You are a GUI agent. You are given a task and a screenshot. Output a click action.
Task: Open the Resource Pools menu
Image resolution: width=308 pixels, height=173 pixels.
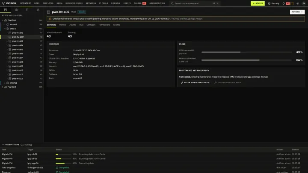point(74,3)
